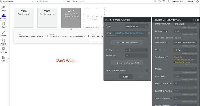This screenshot has width=200, height=106.
Task: Click the Preview link
Action: pos(190,1)
